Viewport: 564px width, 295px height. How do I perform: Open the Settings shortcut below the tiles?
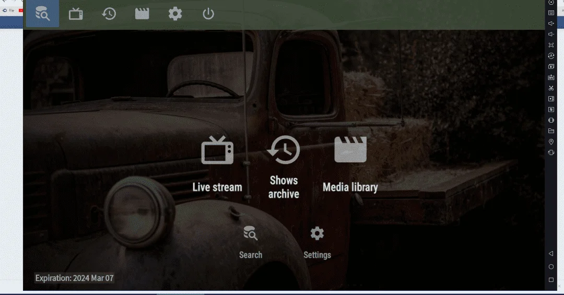[318, 242]
